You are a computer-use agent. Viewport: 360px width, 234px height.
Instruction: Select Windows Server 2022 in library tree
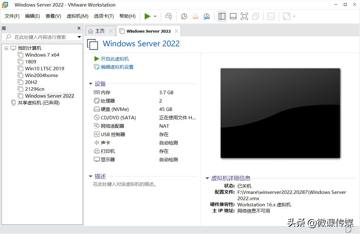[x=50, y=96]
